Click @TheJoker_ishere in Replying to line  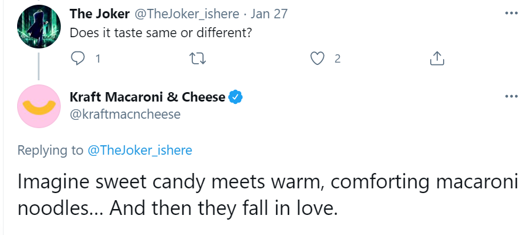tap(140, 150)
